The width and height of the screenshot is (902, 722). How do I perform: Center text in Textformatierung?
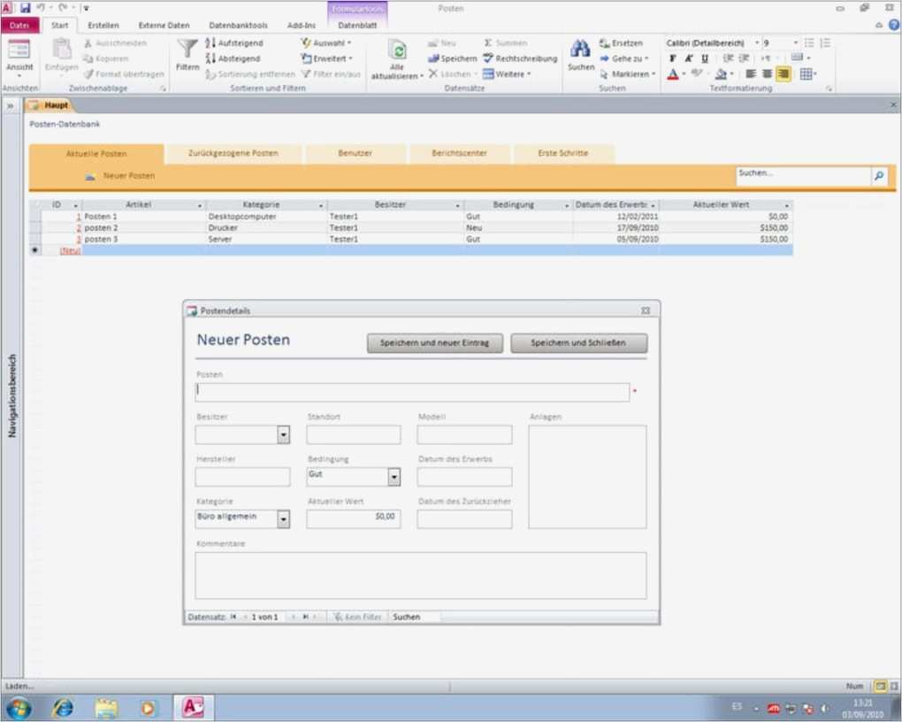(767, 73)
